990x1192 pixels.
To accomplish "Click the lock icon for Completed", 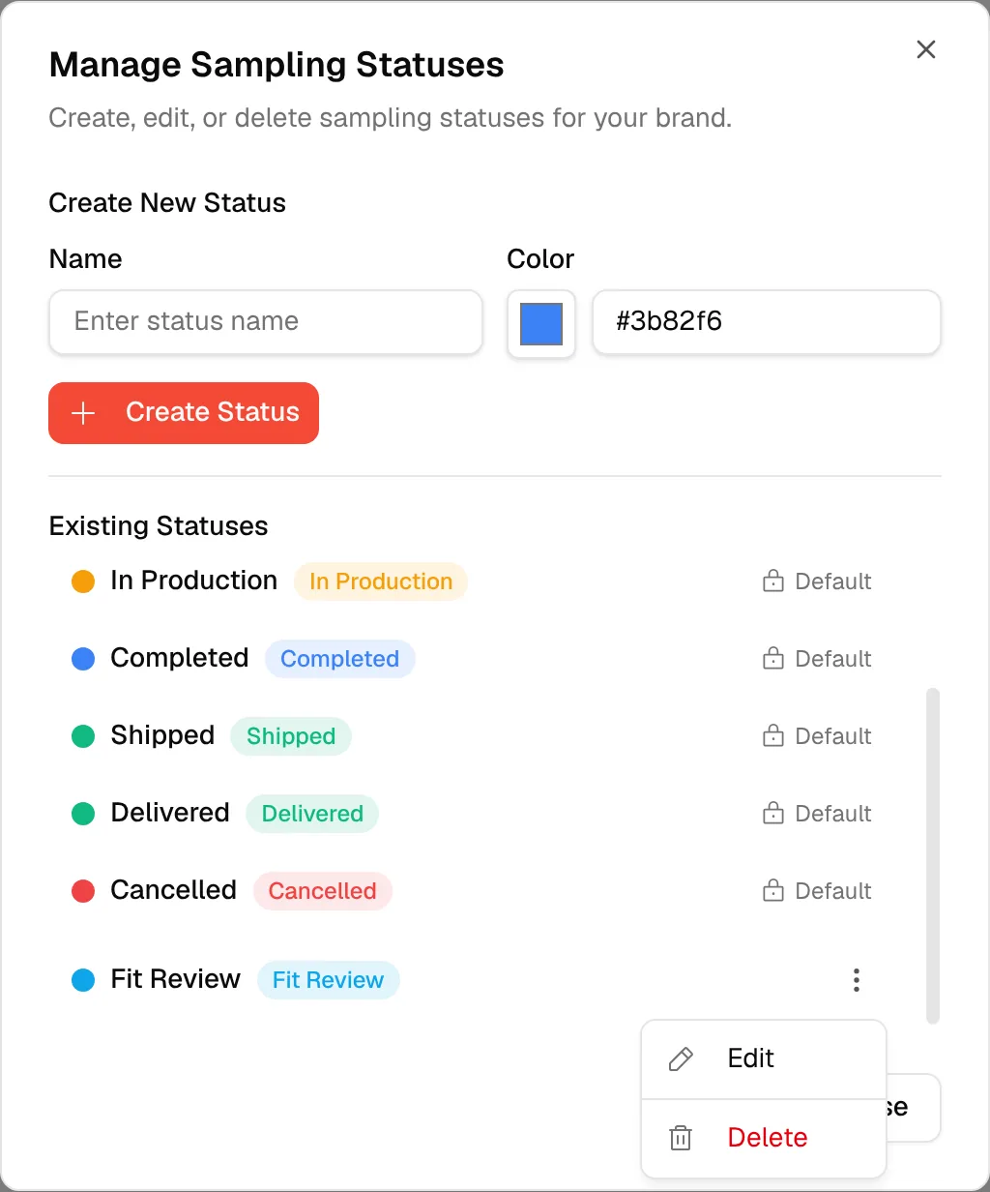I will click(x=773, y=659).
